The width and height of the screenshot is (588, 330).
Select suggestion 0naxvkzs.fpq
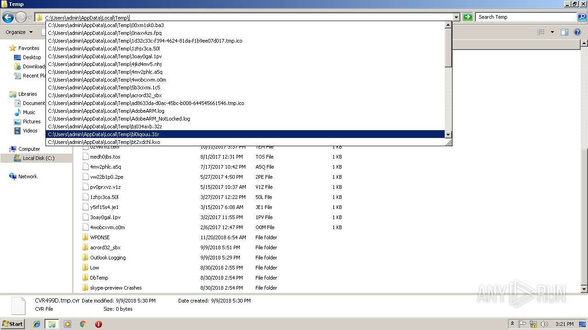click(x=245, y=33)
